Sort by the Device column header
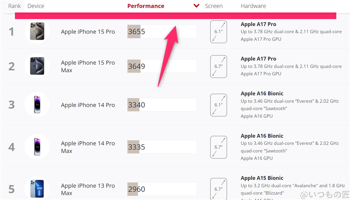This screenshot has height=200, width=350. [x=36, y=6]
